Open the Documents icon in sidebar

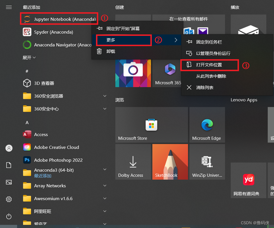pos(9,165)
